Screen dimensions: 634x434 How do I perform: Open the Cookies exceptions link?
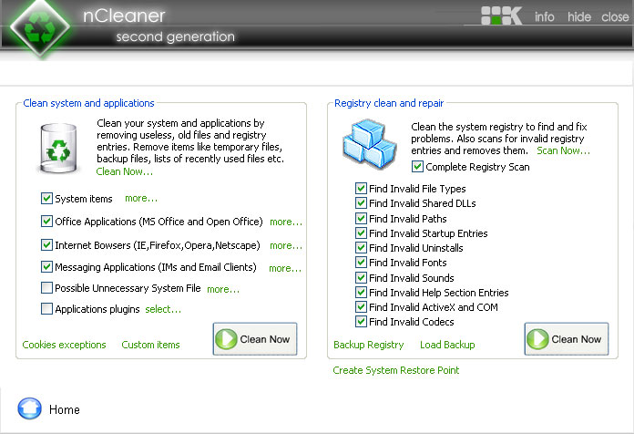(x=64, y=345)
